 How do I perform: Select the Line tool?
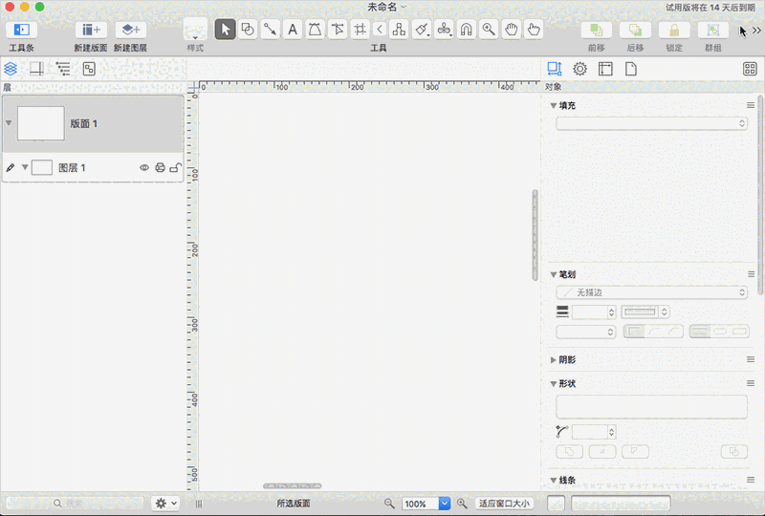pyautogui.click(x=270, y=30)
